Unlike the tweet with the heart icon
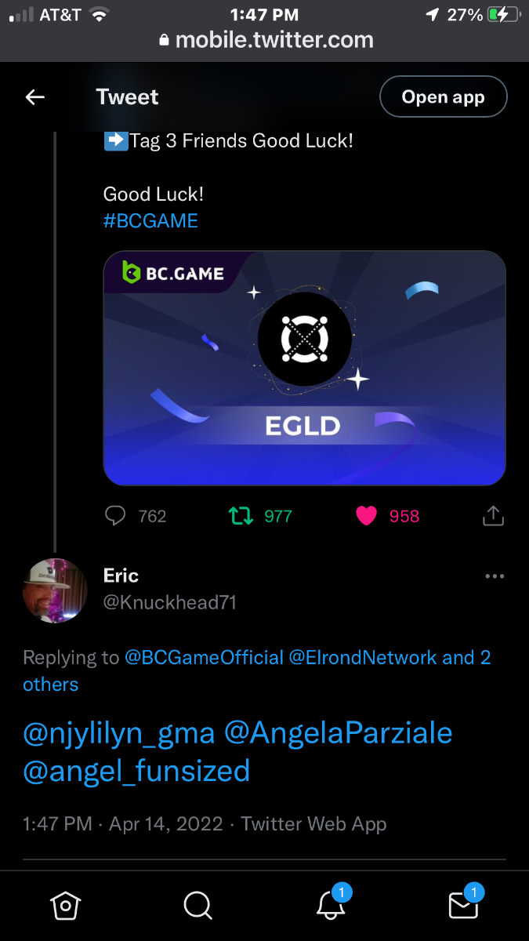The height and width of the screenshot is (941, 529). 366,515
